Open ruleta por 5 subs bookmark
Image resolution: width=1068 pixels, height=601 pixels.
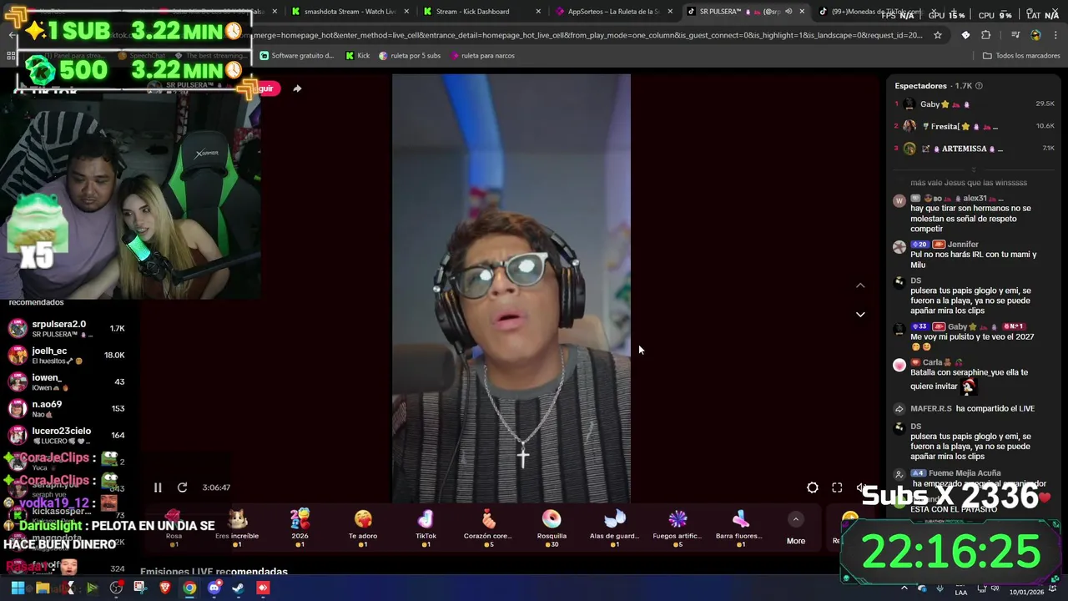point(410,56)
